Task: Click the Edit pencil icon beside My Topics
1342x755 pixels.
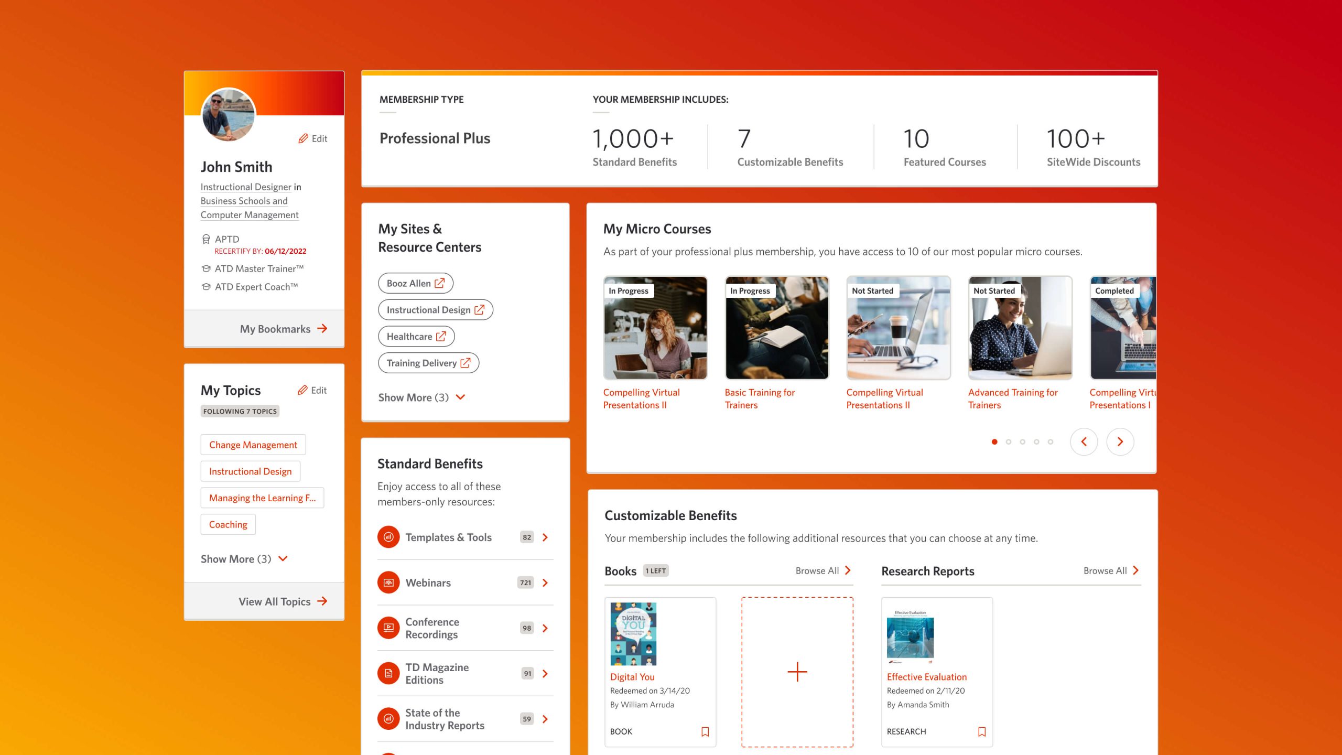Action: click(303, 390)
